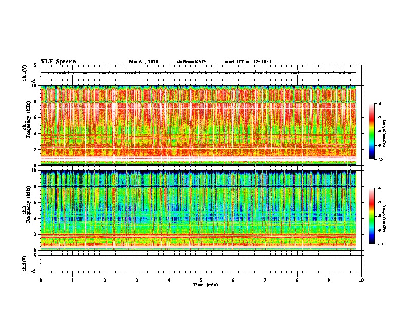Click time axis tick label "5"
407x314 pixels.
(201, 280)
